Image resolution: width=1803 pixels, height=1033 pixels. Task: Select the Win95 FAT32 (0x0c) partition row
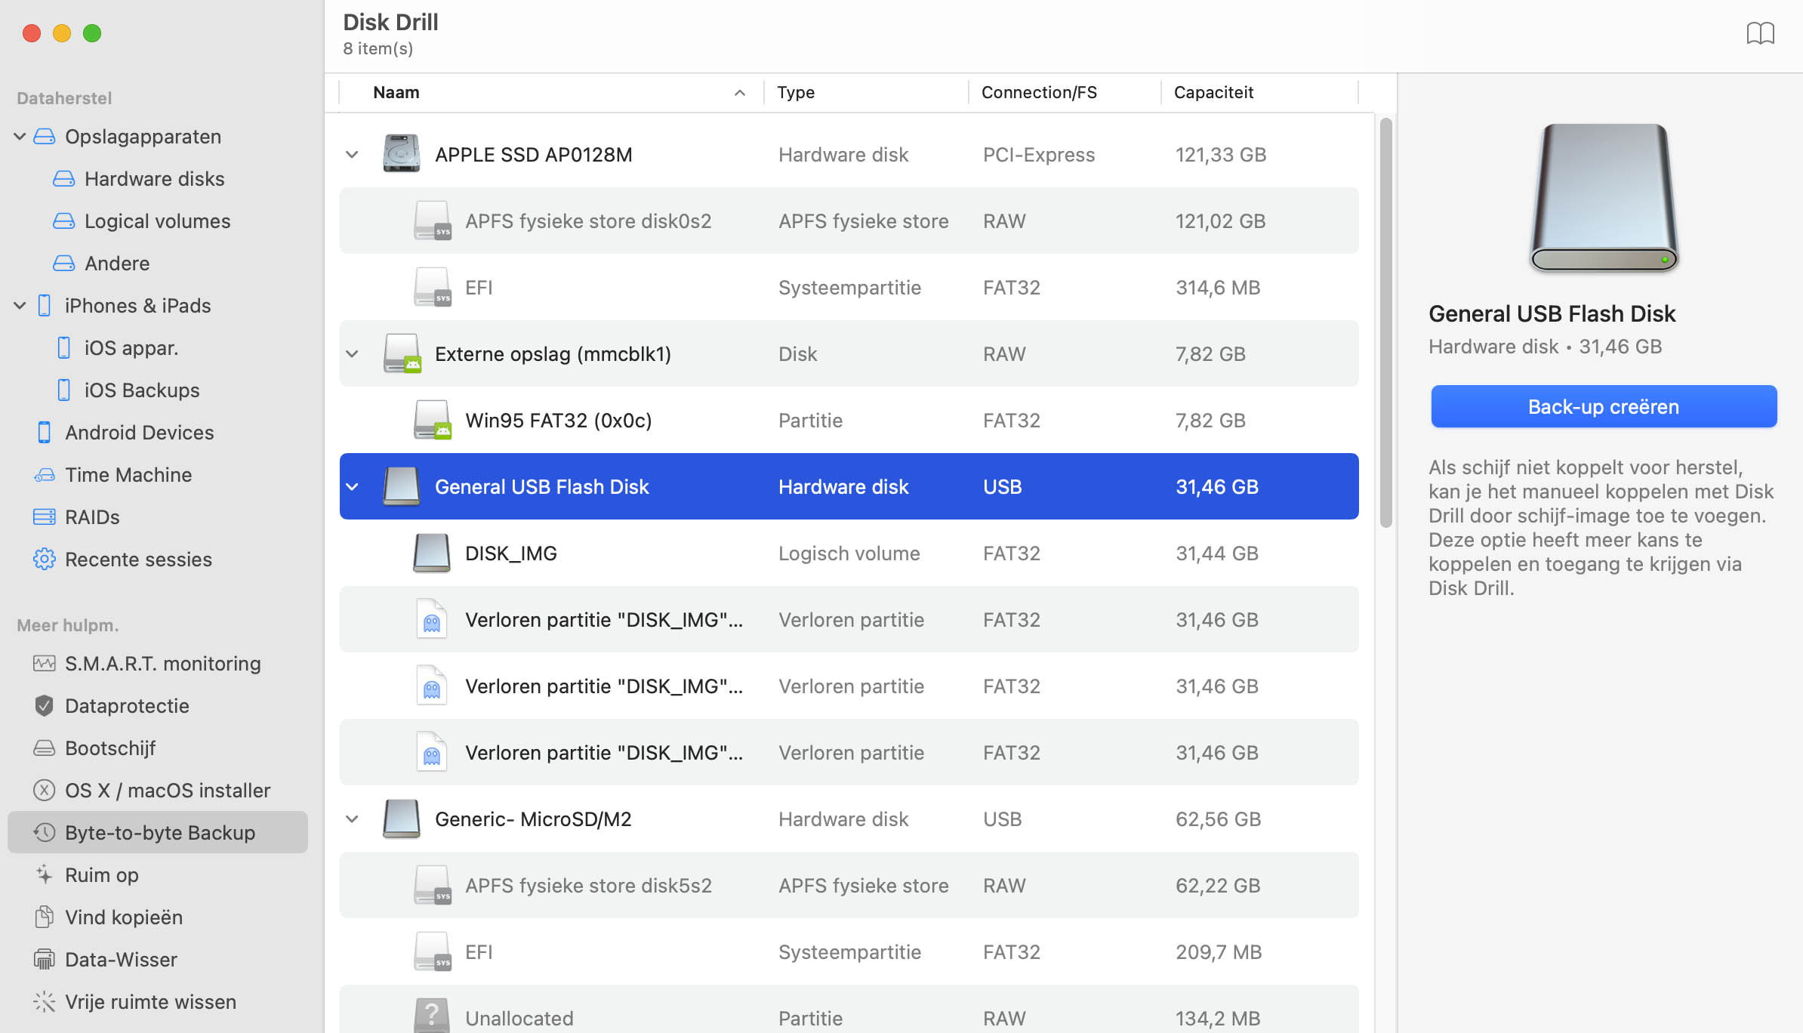pos(849,420)
